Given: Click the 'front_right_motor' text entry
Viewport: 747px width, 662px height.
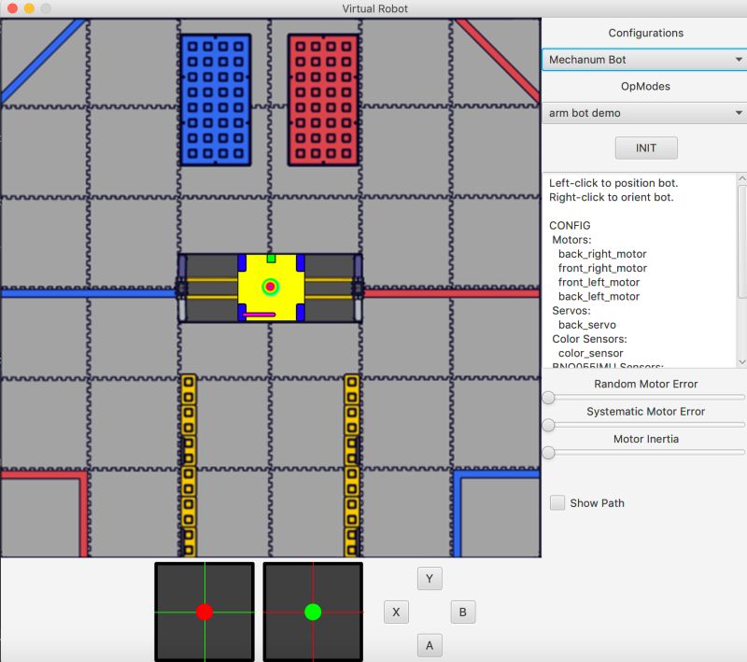Looking at the screenshot, I should 602,268.
